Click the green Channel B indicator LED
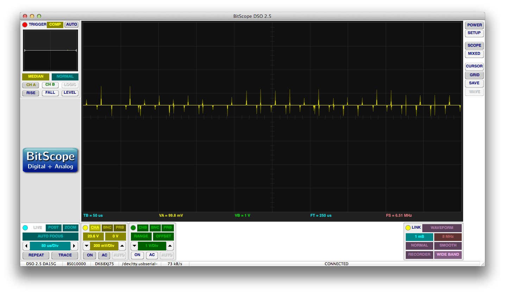The image size is (505, 294). click(x=133, y=228)
